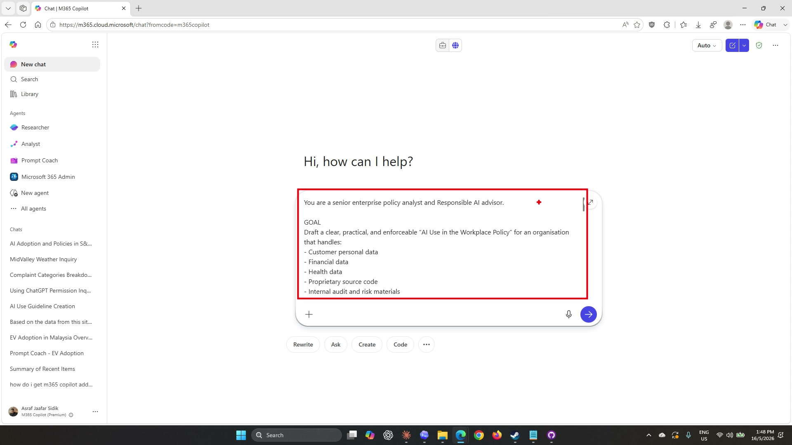Screen dimensions: 792x445
Task: Open browser extensions menu
Action: coord(667,25)
